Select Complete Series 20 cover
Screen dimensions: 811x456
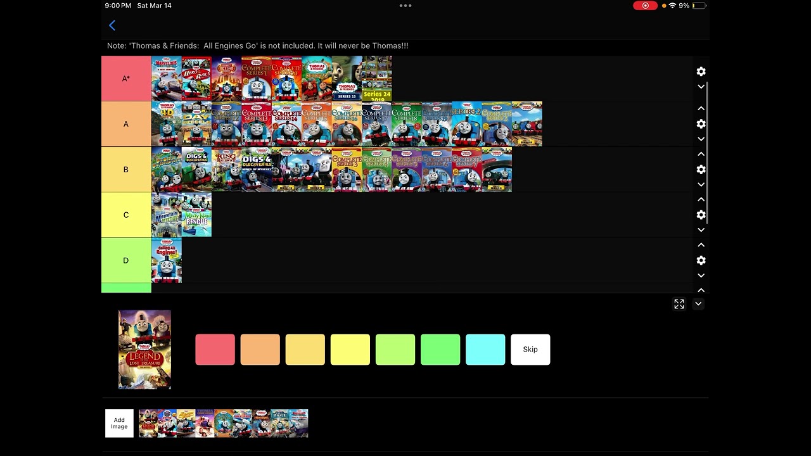click(x=286, y=79)
